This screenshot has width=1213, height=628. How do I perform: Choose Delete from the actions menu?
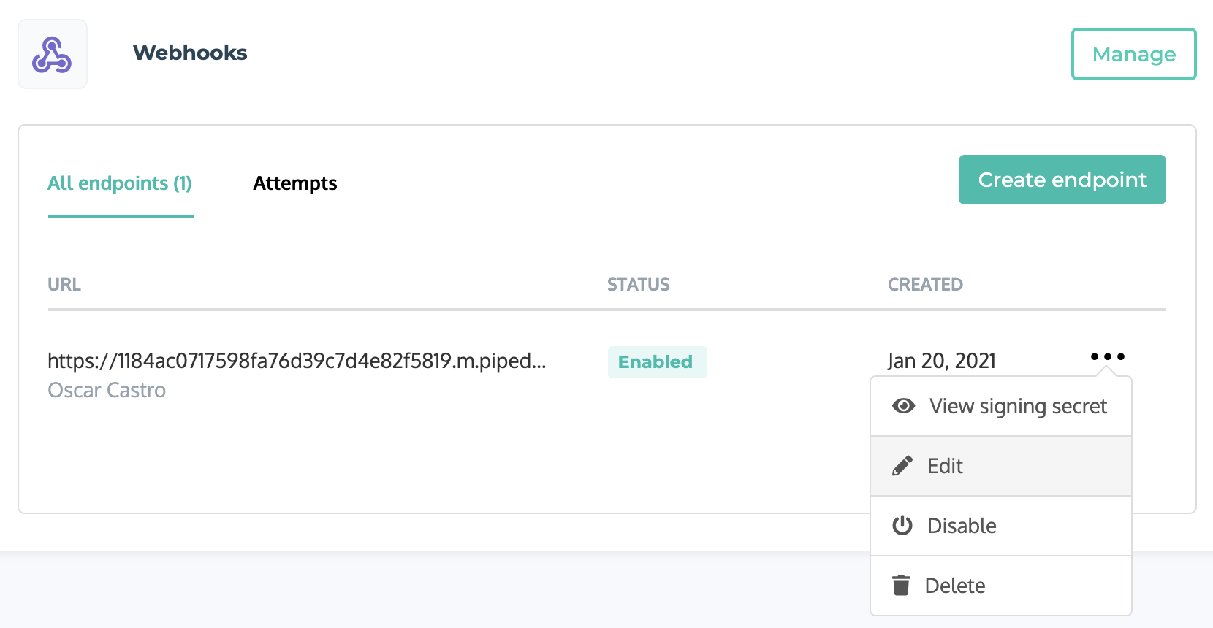tap(955, 584)
